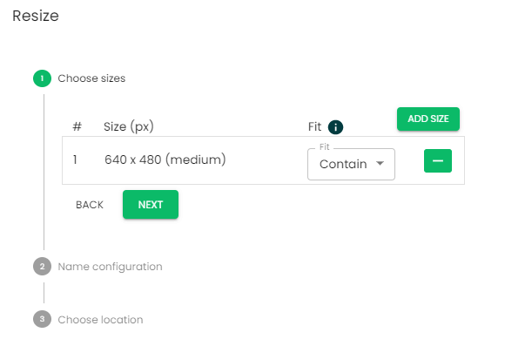This screenshot has width=505, height=353.
Task: Select the Name configuration step label
Action: (x=111, y=267)
